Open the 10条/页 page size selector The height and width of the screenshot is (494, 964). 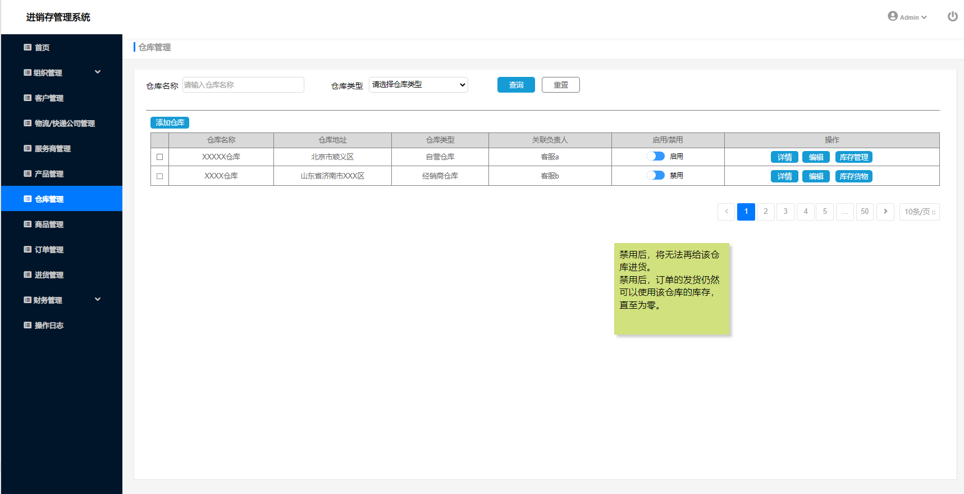pyautogui.click(x=919, y=212)
